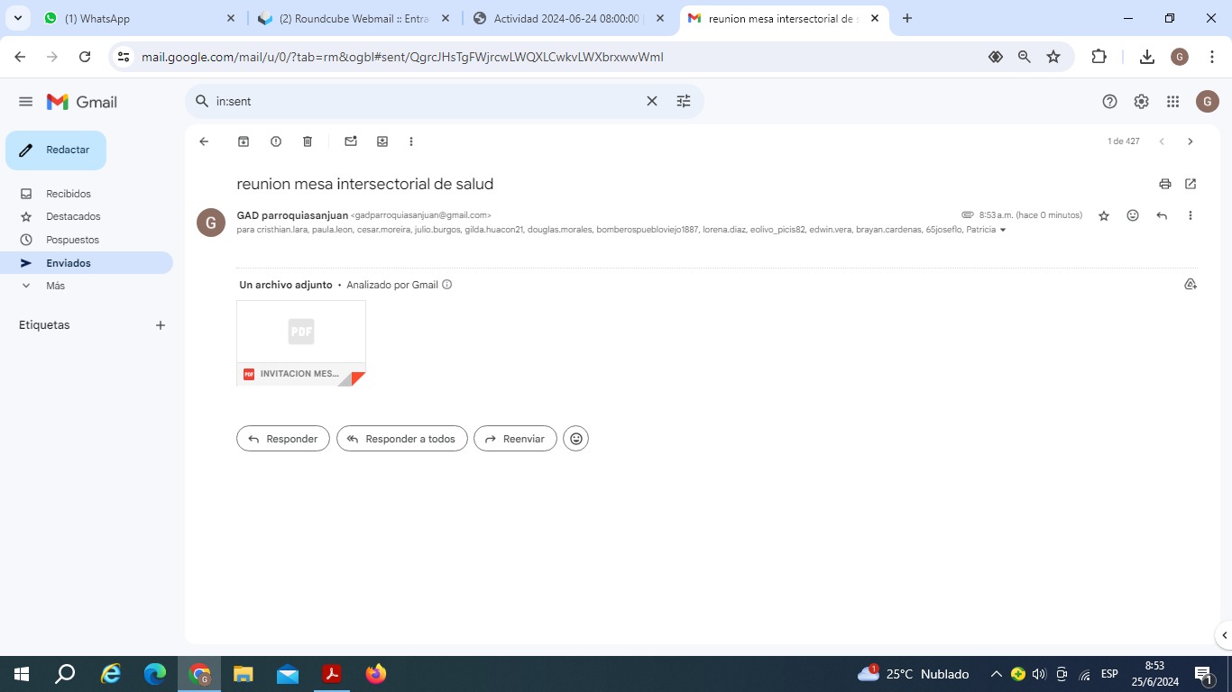Open Google apps grid
This screenshot has height=692, width=1232.
(1172, 102)
